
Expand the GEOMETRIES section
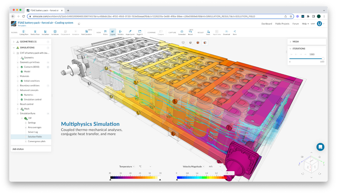tap(14, 41)
